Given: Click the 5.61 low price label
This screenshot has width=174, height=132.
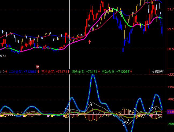Looking at the screenshot, I should pos(3,56).
